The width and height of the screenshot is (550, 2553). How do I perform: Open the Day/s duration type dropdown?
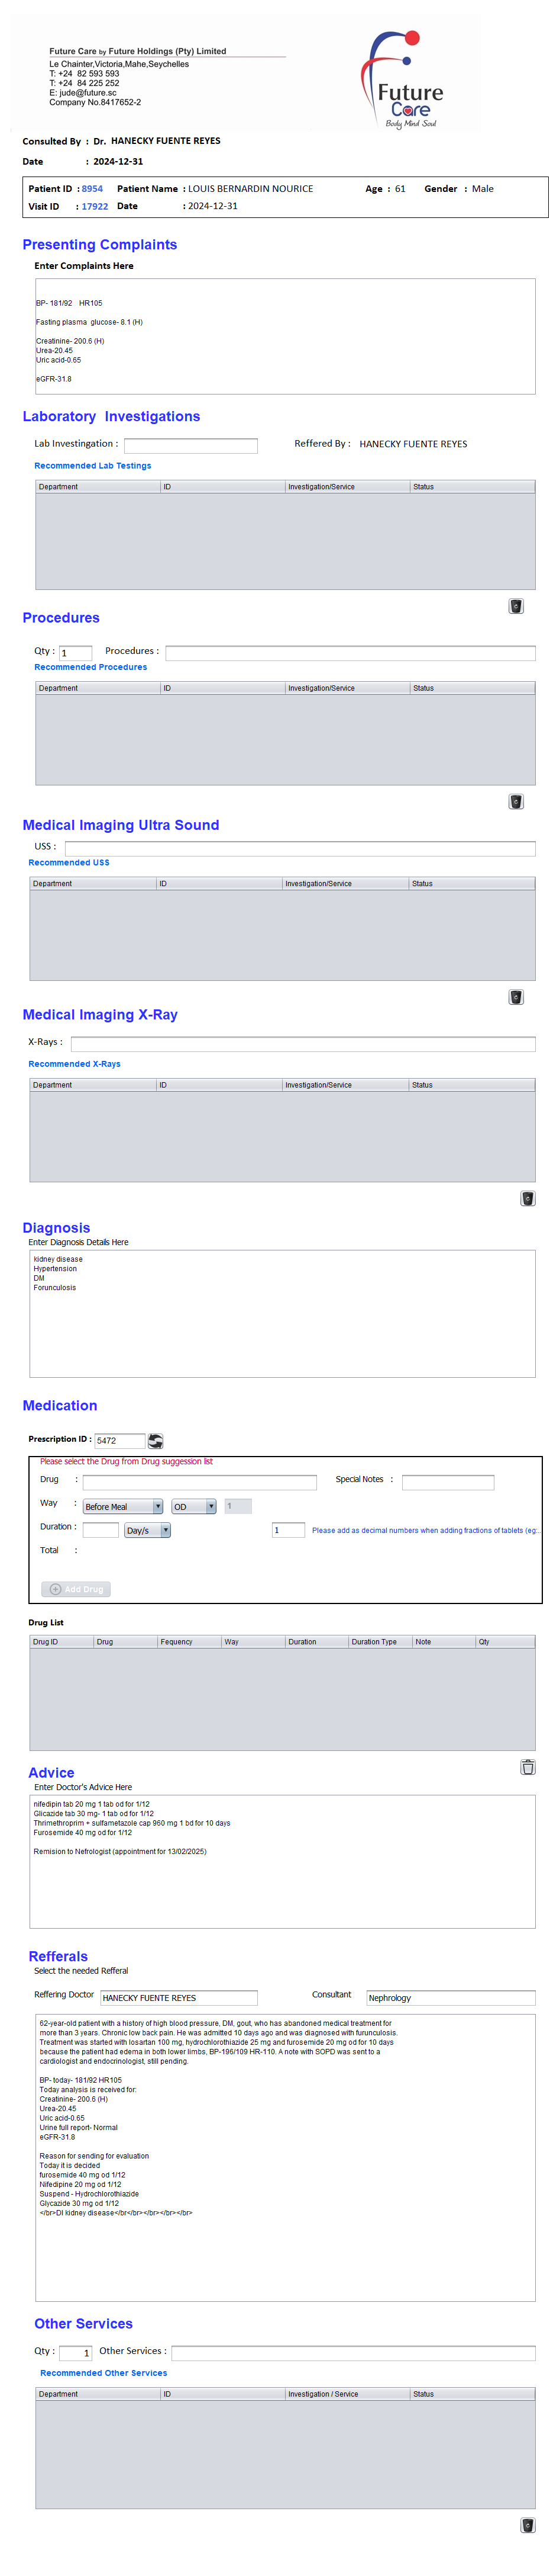click(x=147, y=1529)
